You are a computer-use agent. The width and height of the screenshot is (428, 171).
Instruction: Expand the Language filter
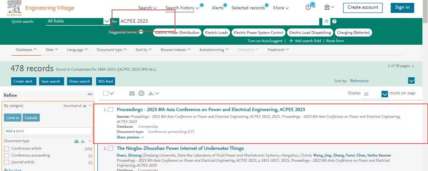tap(77, 50)
